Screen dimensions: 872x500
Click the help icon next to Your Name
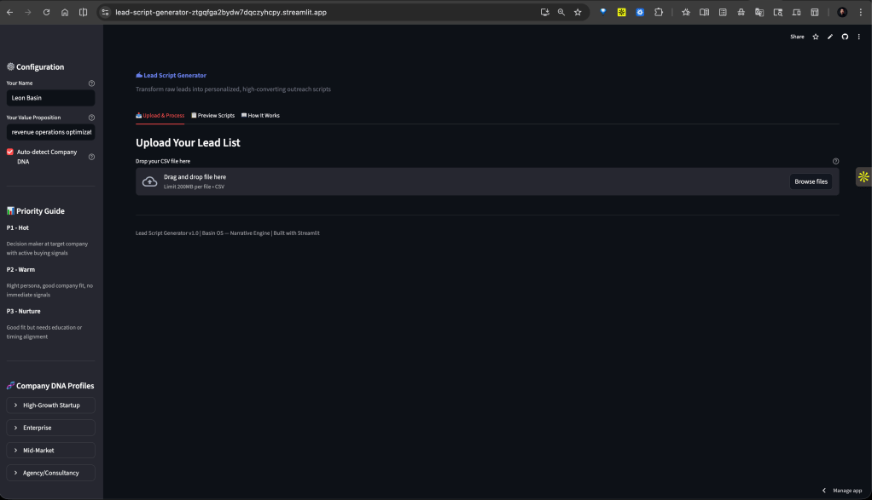click(x=91, y=83)
